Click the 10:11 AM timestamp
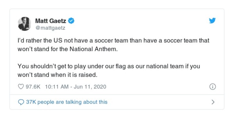Screen dimensions: 233x119 tap(57, 87)
